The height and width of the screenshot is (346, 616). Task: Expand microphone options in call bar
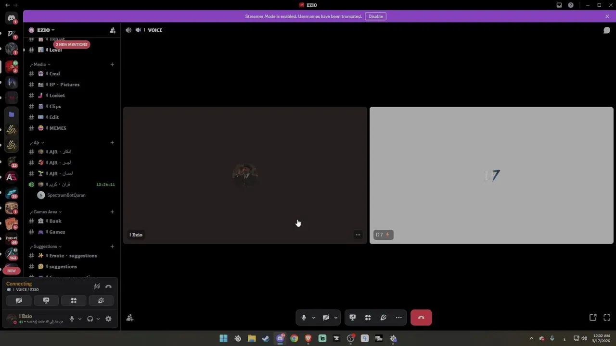tap(314, 318)
